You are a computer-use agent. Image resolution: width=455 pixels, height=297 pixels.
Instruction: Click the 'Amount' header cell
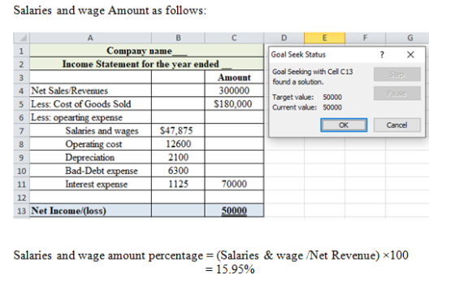tap(234, 77)
